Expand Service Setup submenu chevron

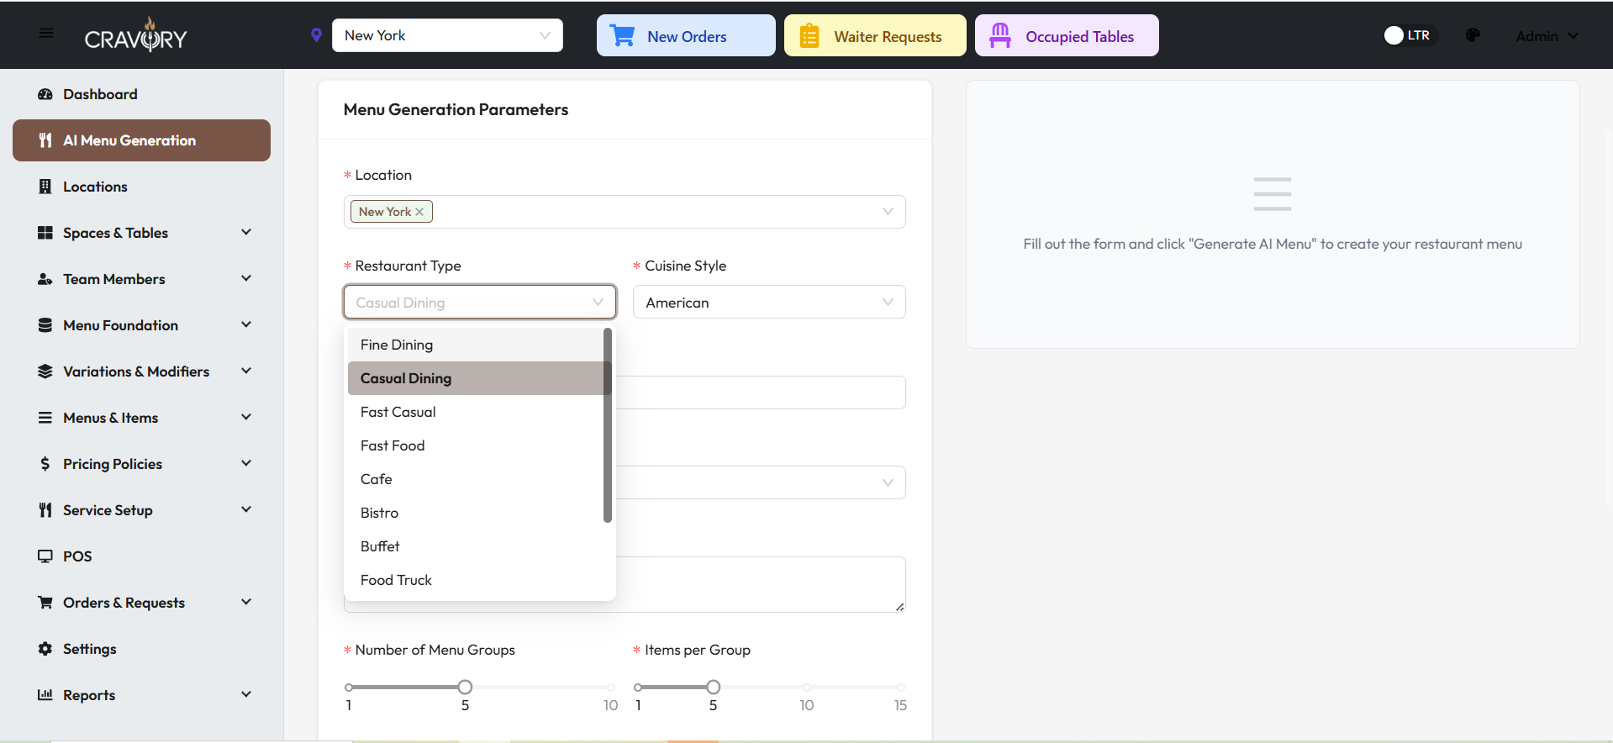246,509
